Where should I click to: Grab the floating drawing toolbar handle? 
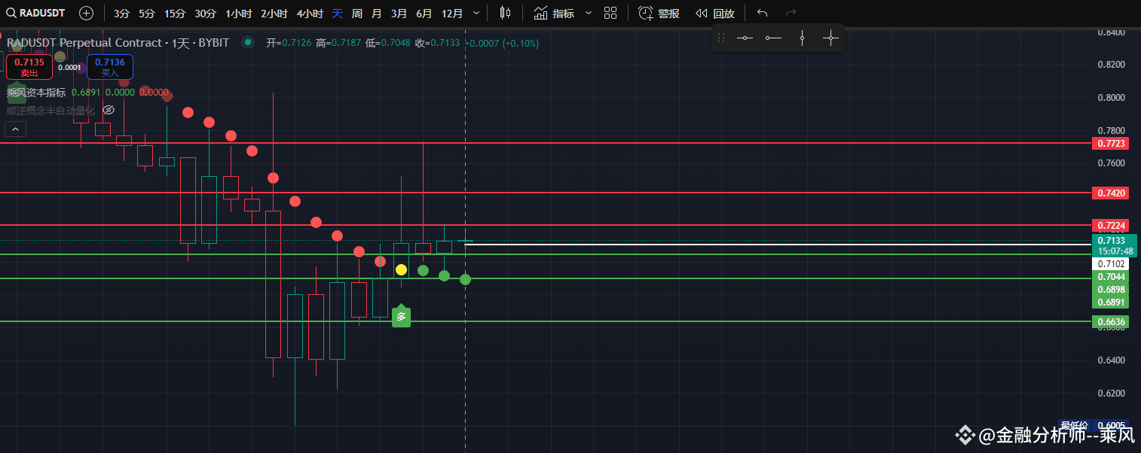721,38
